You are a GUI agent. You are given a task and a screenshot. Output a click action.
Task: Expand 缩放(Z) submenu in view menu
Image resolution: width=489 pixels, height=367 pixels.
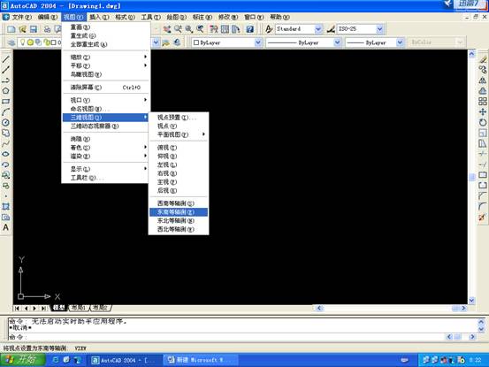point(106,57)
